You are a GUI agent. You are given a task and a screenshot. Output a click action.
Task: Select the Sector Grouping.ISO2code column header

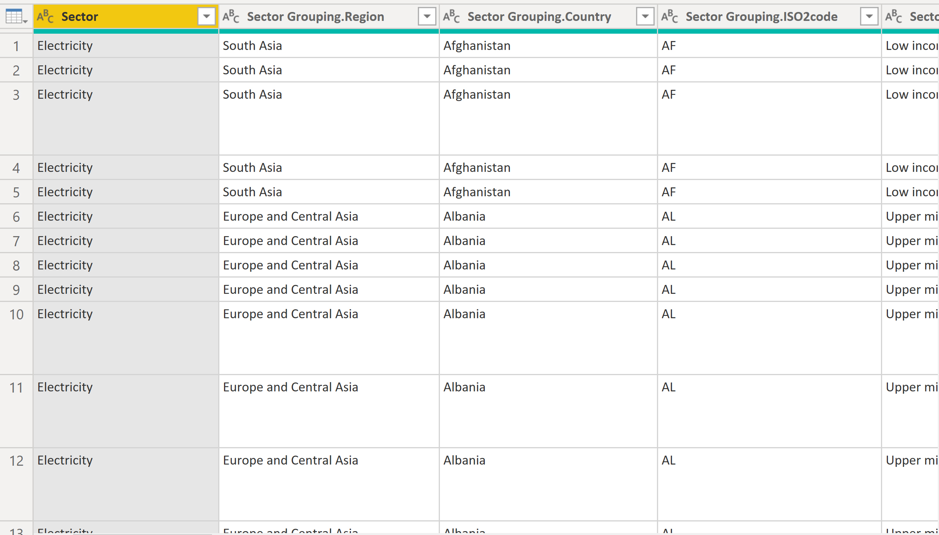(x=770, y=17)
